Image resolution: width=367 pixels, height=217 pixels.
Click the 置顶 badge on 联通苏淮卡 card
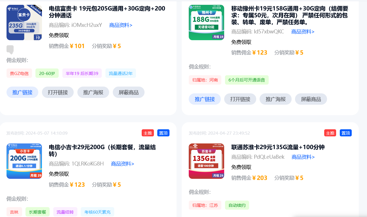point(346,133)
